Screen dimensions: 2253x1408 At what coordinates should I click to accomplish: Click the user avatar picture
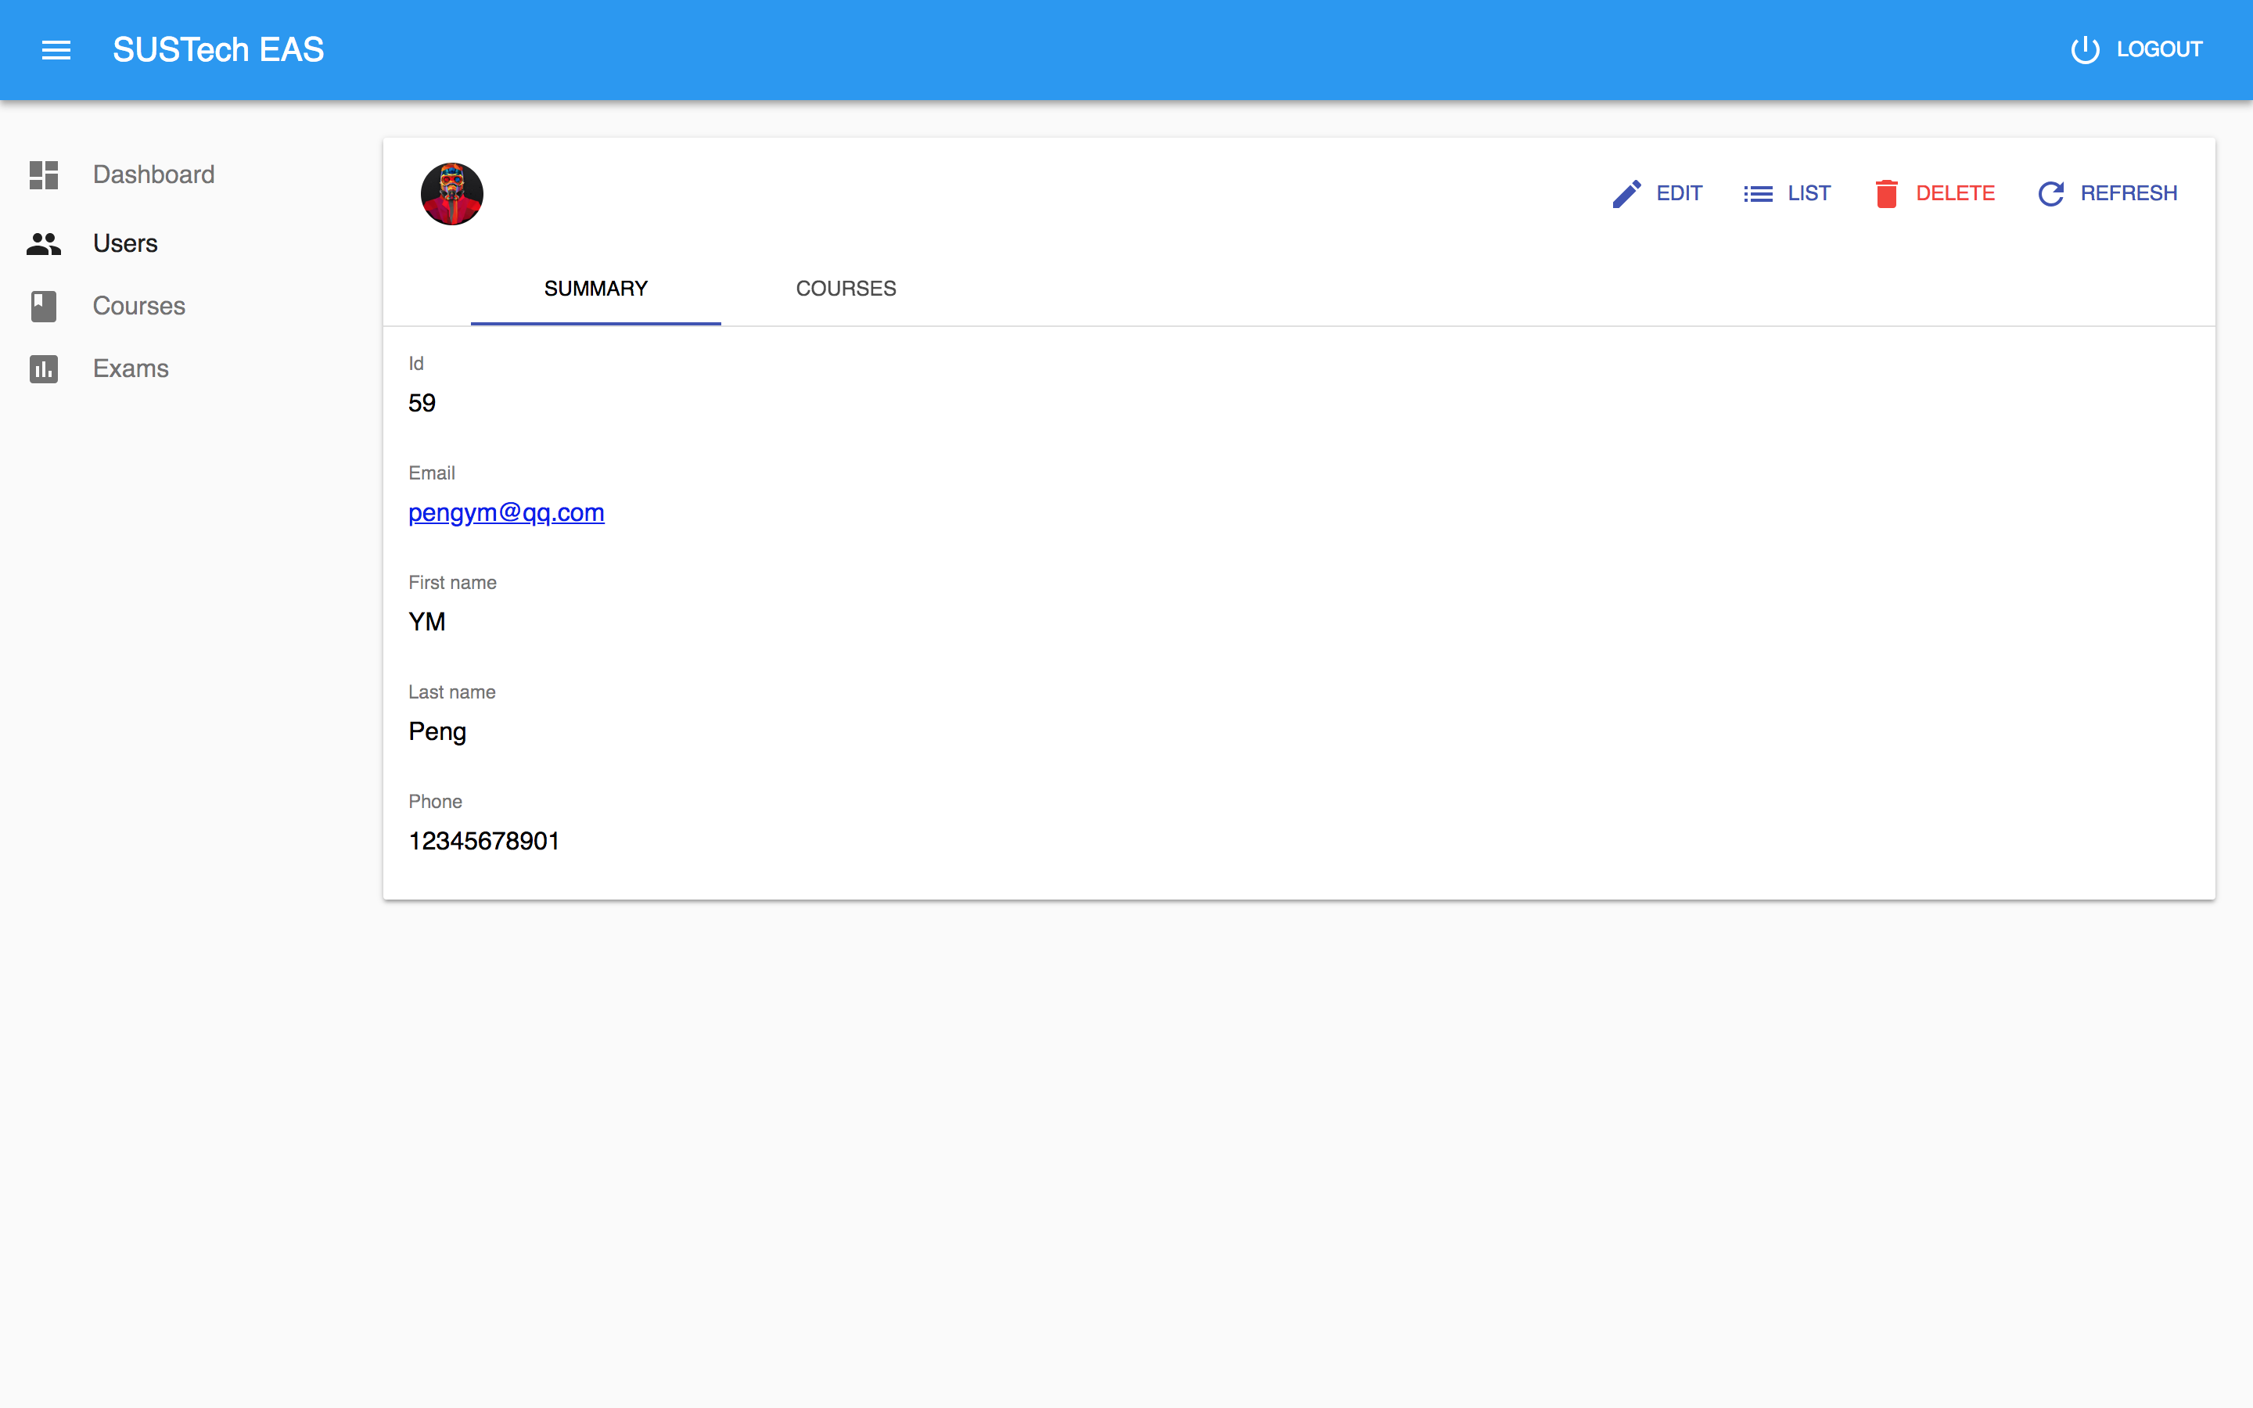451,194
